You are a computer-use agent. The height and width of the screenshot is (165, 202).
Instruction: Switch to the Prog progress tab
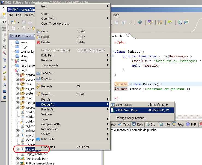(178, 124)
